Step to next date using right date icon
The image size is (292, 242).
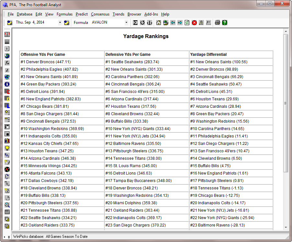66,23
